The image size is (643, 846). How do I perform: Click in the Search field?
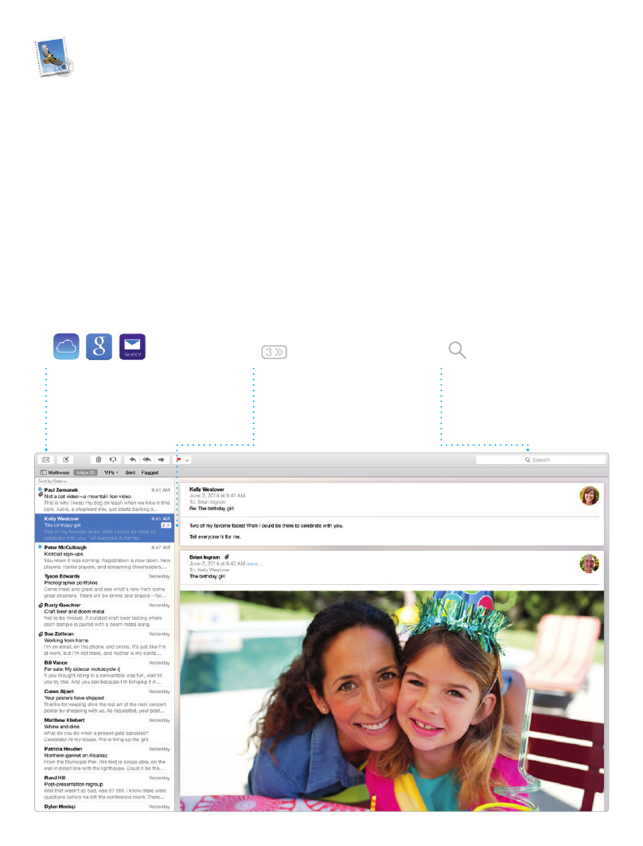click(x=540, y=460)
